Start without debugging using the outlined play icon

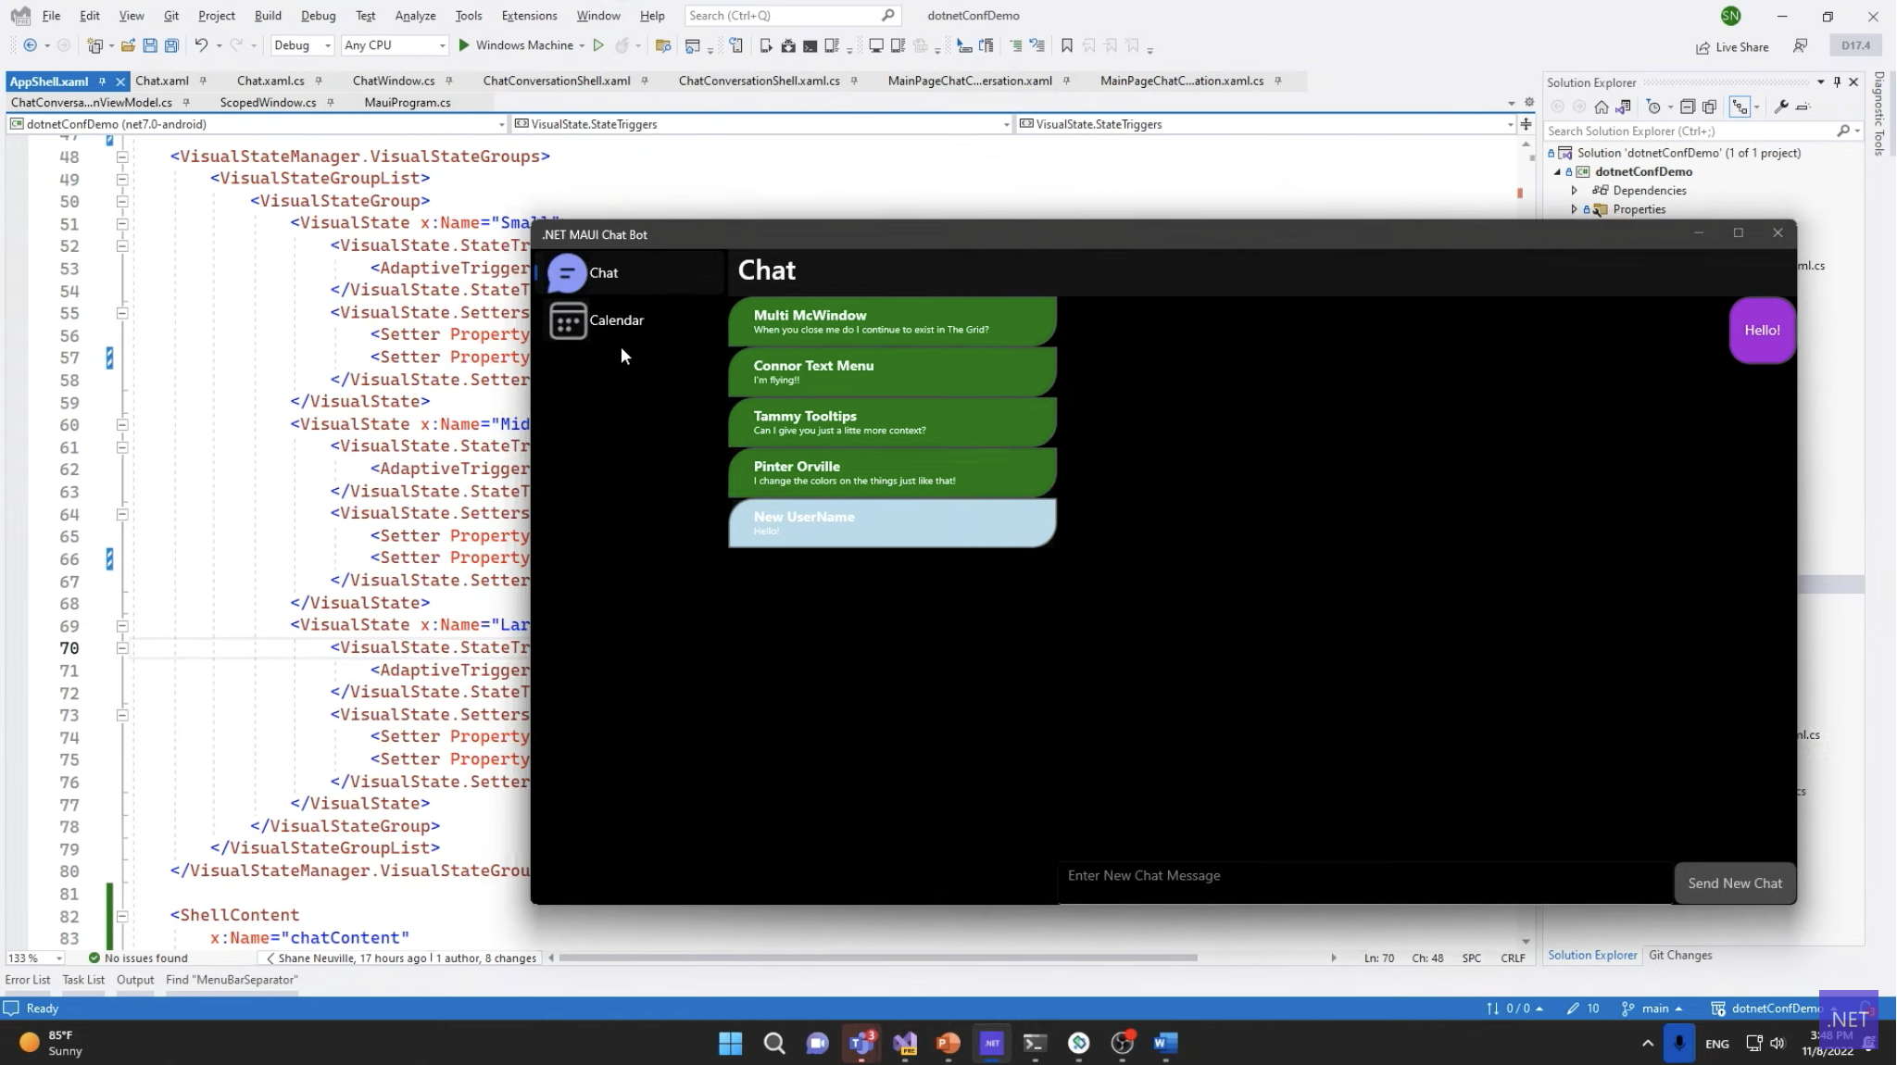pyautogui.click(x=598, y=45)
